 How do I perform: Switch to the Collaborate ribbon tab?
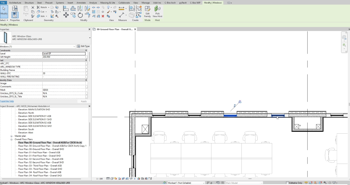pos(124,3)
